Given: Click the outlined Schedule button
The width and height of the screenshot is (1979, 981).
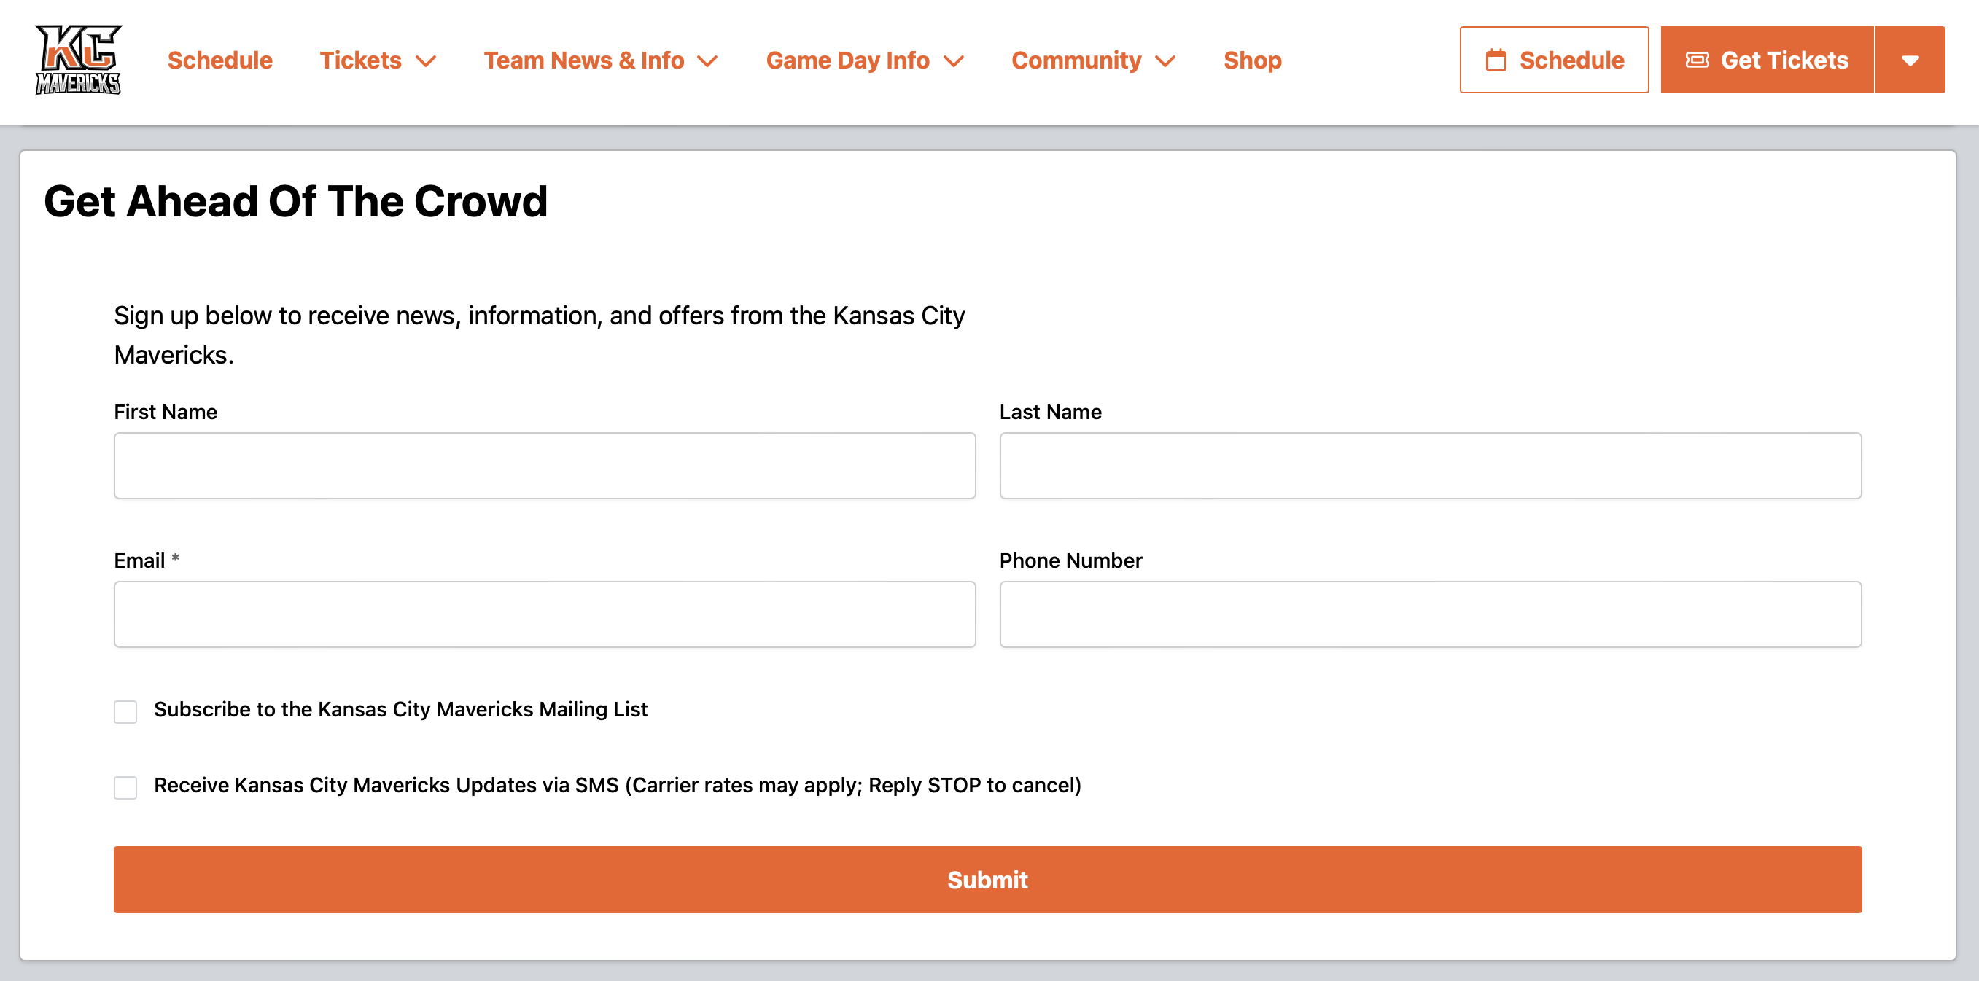Looking at the screenshot, I should tap(1553, 60).
